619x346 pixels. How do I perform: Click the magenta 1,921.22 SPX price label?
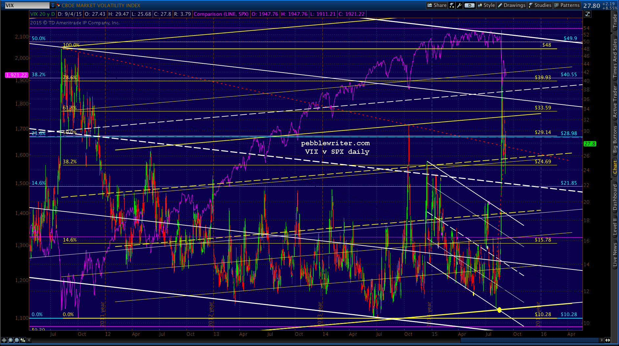click(x=16, y=75)
